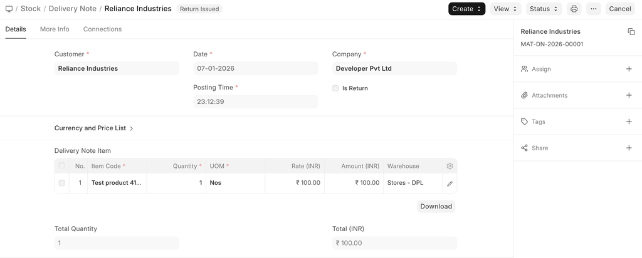Screen dimensions: 642x258
Task: Edit the item row with the pencil icon
Action: click(x=450, y=183)
